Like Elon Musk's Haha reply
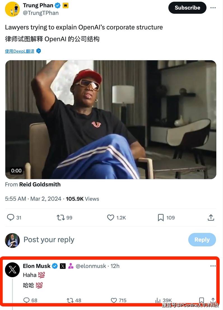223x310 pixels. pos(114,300)
